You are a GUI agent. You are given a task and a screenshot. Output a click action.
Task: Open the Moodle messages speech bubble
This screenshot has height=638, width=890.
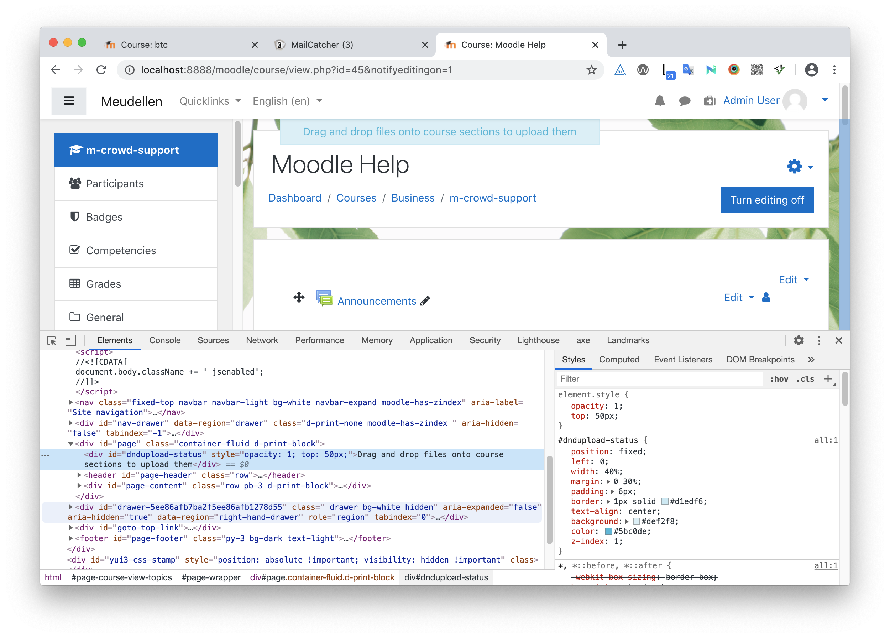click(x=684, y=101)
